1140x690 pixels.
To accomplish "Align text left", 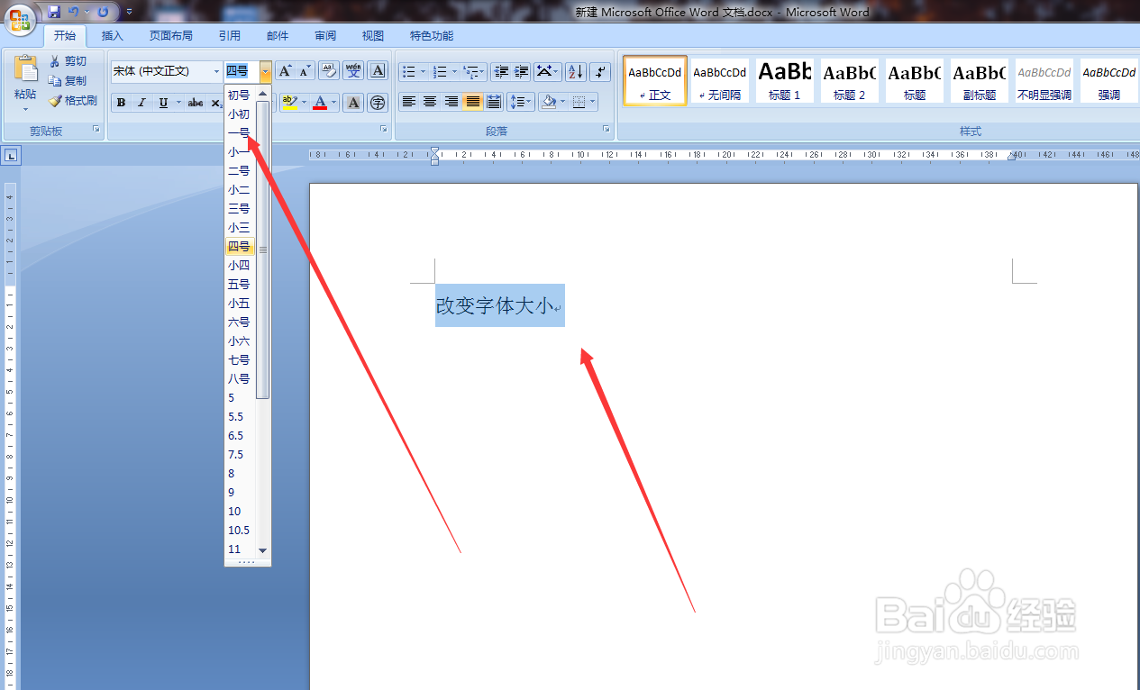I will pos(409,102).
